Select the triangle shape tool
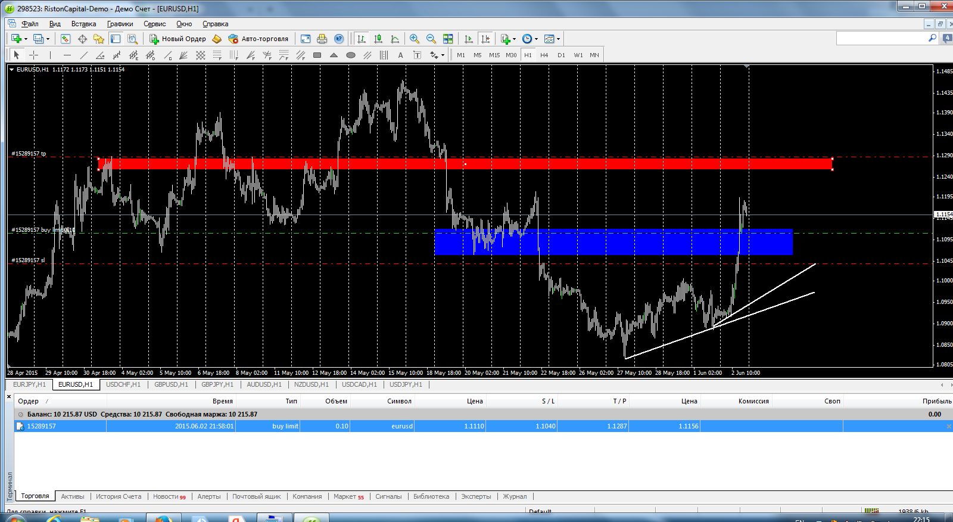Image resolution: width=953 pixels, height=522 pixels. tap(334, 55)
